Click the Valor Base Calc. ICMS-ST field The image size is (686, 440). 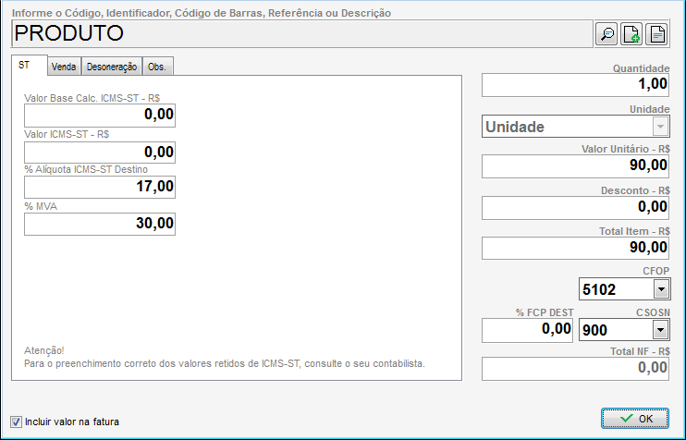100,116
